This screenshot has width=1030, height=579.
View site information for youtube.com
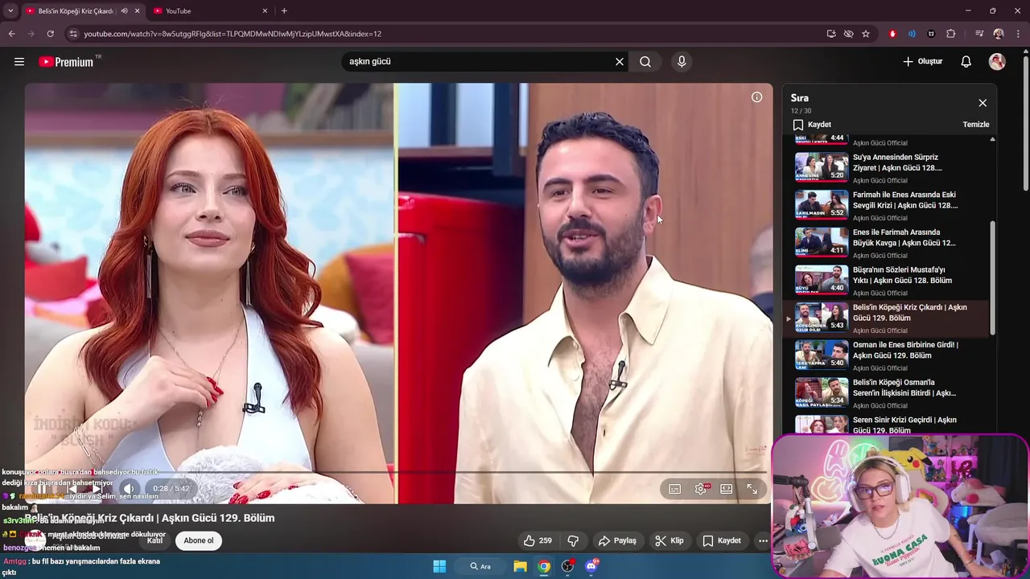click(73, 34)
